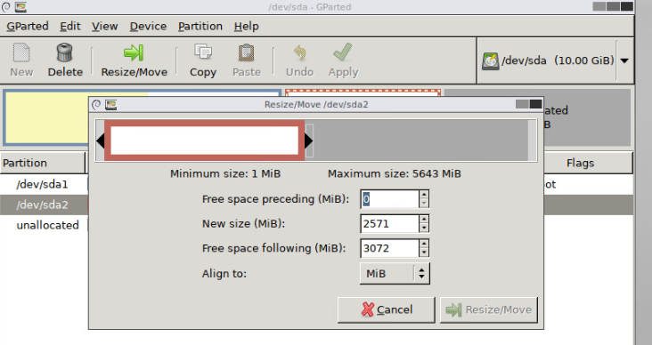Click the window menu icon in the main title bar
The width and height of the screenshot is (652, 345).
click(6, 6)
